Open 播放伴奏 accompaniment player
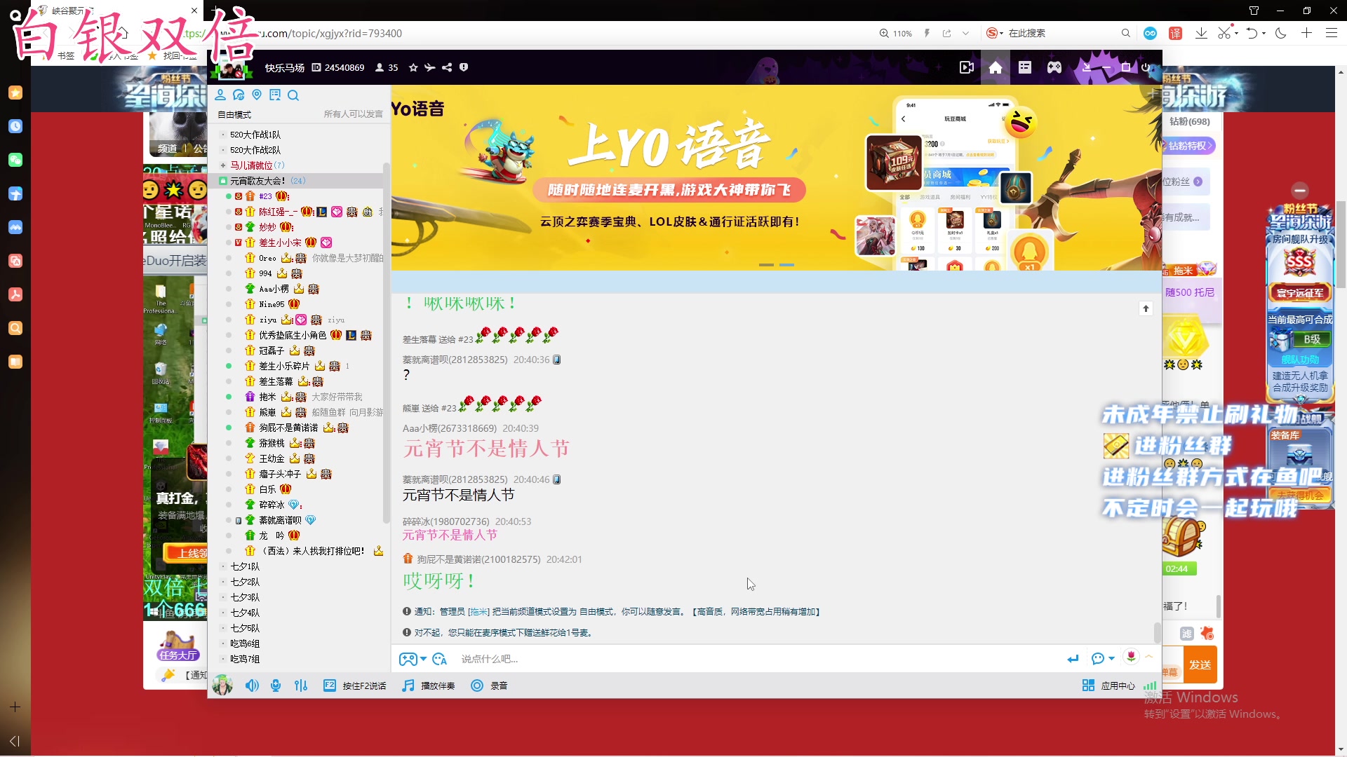The image size is (1347, 757). [x=428, y=685]
